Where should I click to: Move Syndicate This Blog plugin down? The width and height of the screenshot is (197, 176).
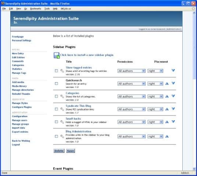click(173, 109)
